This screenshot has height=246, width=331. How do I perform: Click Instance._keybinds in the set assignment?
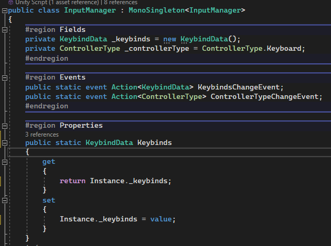(x=99, y=219)
